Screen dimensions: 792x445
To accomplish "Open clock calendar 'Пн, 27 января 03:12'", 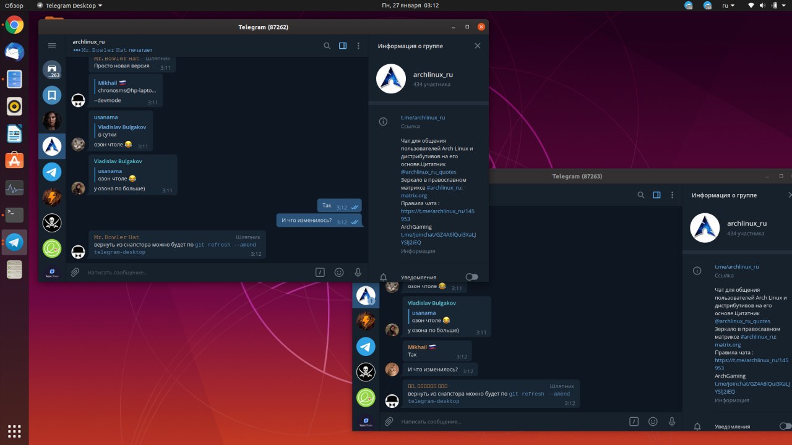I will click(x=411, y=6).
